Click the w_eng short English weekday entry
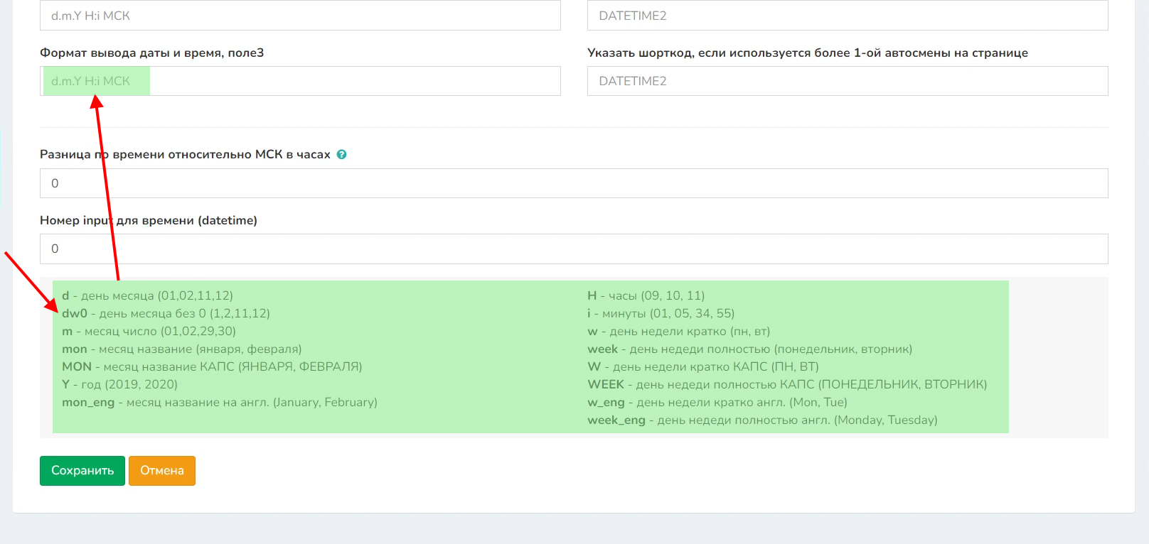Image resolution: width=1149 pixels, height=544 pixels. click(x=717, y=402)
